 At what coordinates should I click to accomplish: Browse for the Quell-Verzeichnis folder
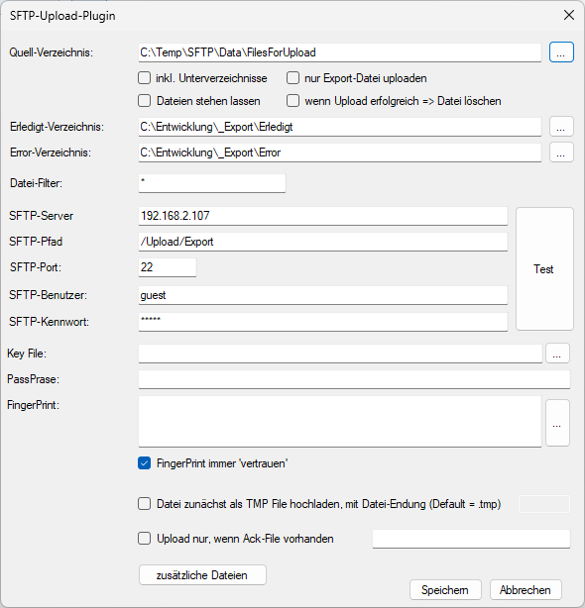coord(561,52)
